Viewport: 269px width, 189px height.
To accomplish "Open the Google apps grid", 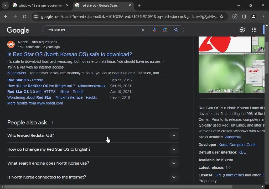I will click(x=254, y=30).
